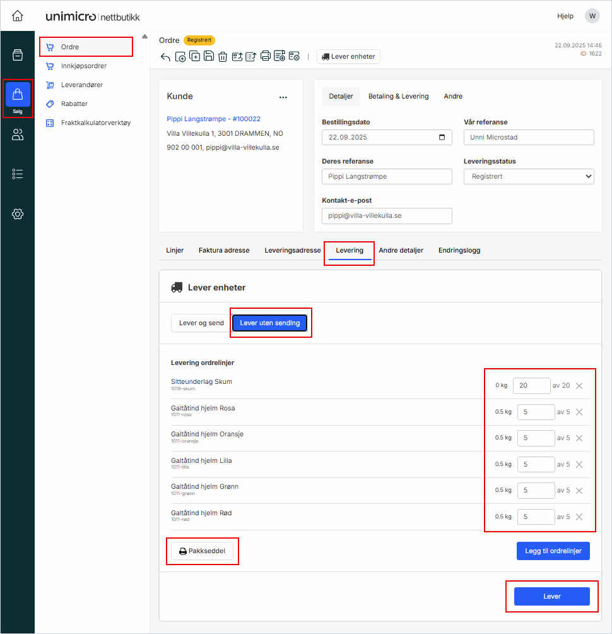Open the Leveringsstatus dropdown
The height and width of the screenshot is (634, 612).
[529, 177]
